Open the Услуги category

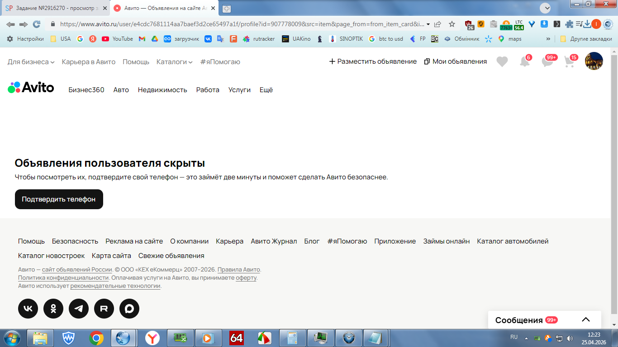point(239,90)
